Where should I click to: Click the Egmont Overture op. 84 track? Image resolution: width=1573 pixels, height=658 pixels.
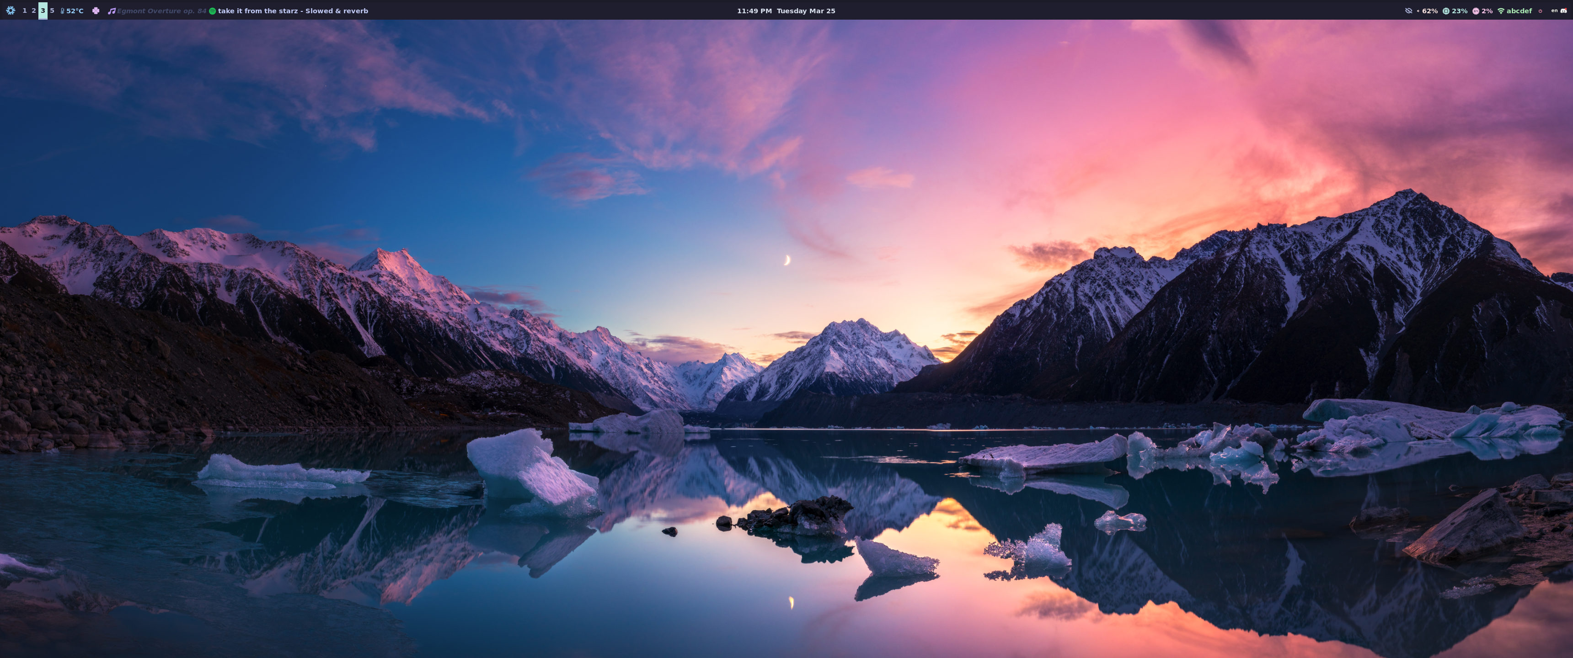161,11
